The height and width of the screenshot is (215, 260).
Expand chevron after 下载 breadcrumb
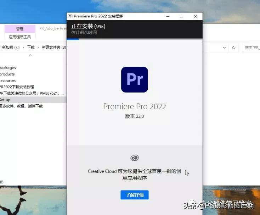(38, 48)
